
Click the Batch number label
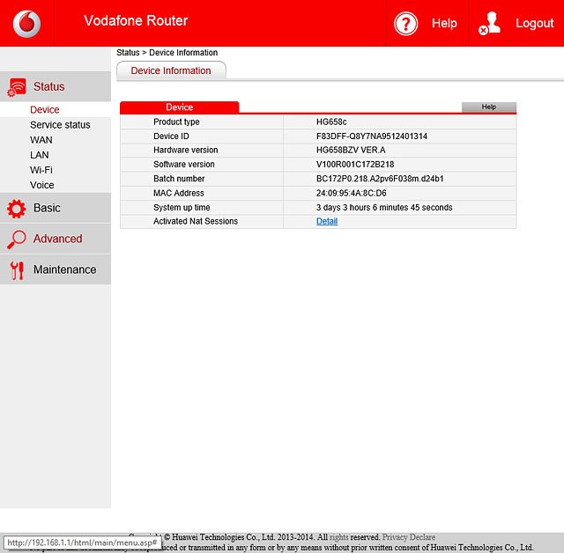click(179, 179)
